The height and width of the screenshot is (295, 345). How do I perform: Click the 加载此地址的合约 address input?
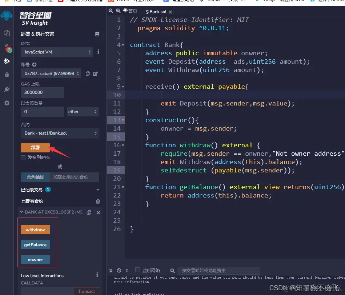[x=75, y=177]
